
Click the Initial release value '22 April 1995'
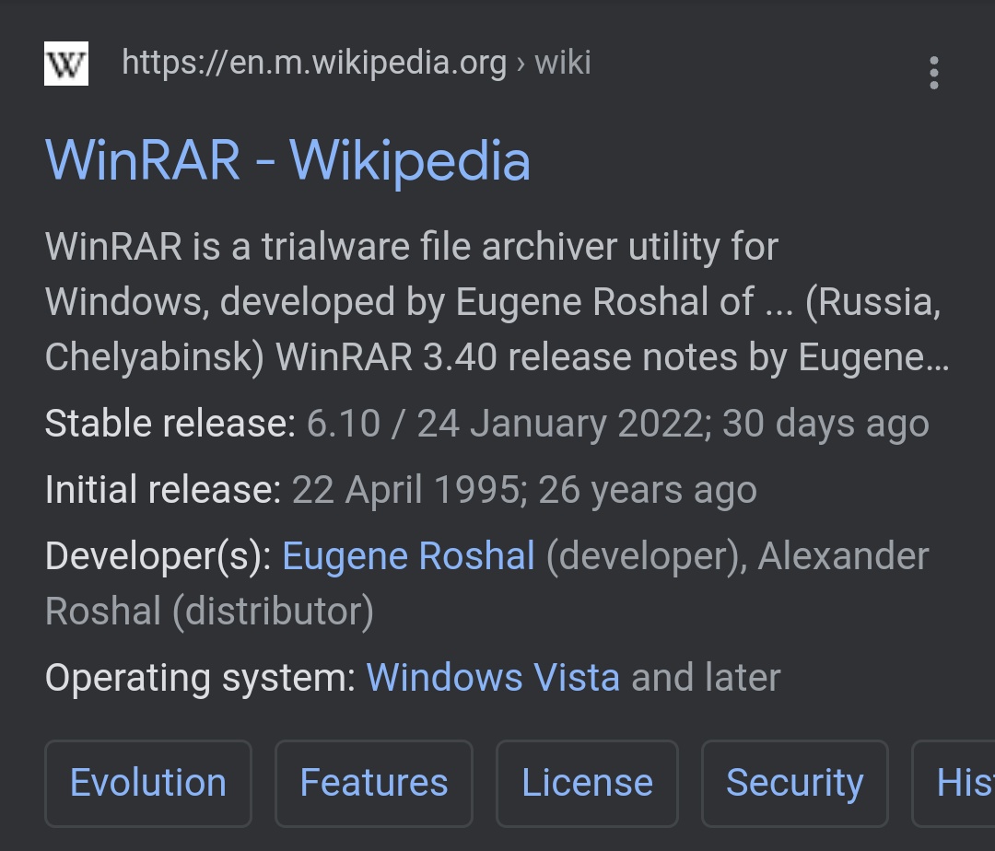(407, 490)
